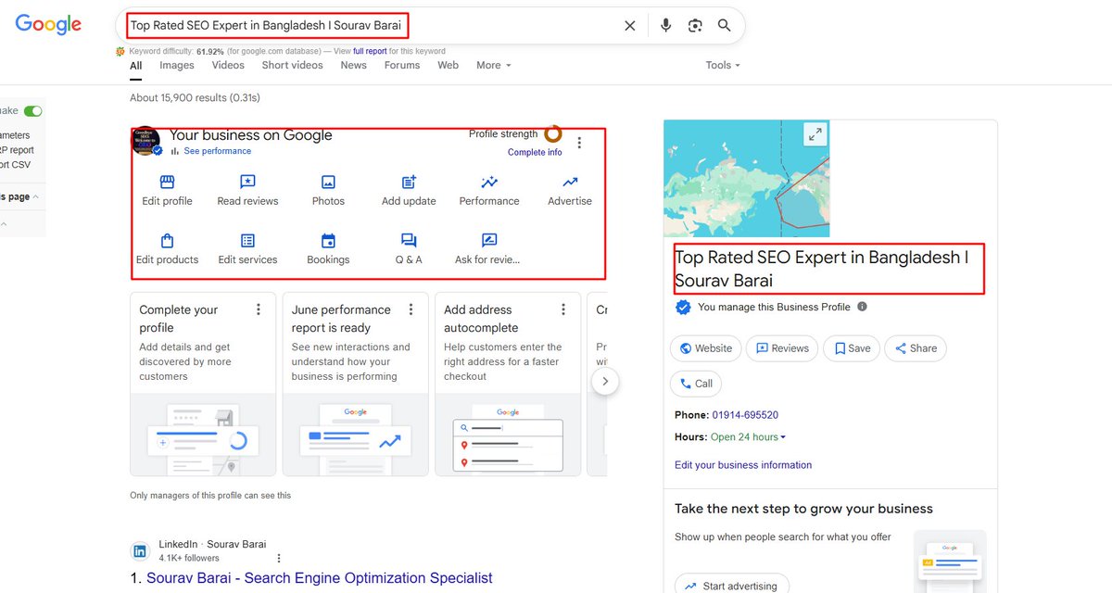
Task: Start a voice search with the microphone icon
Action: pos(665,25)
